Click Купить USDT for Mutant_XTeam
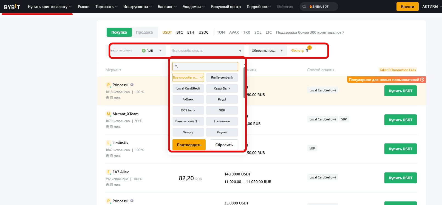The height and width of the screenshot is (205, 442). click(400, 120)
